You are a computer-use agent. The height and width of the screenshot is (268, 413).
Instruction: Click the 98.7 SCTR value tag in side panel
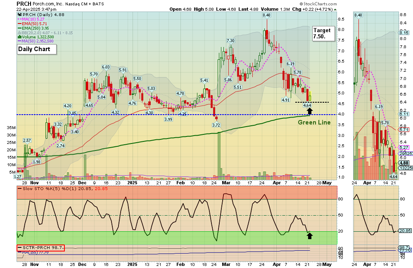[404, 248]
